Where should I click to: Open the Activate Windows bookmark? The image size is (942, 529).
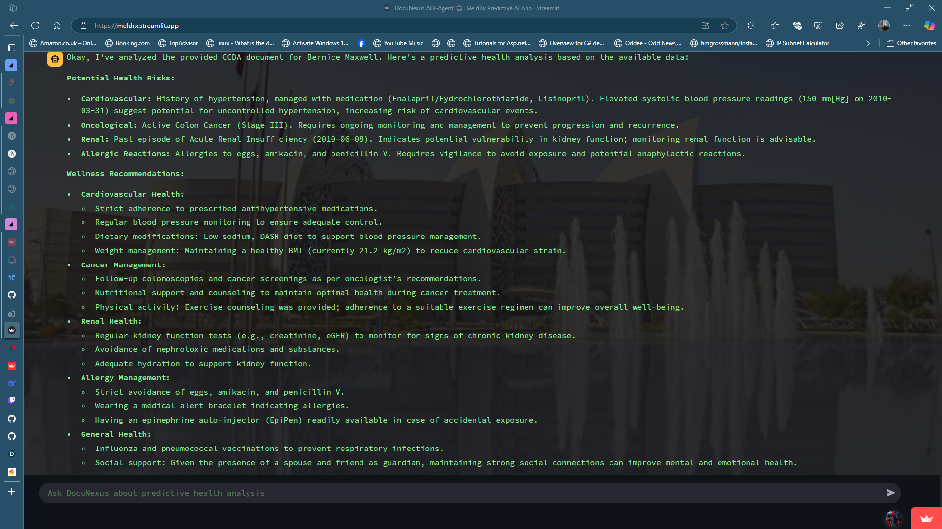[315, 43]
